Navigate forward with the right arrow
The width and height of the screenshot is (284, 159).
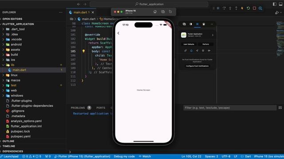click(85, 4)
